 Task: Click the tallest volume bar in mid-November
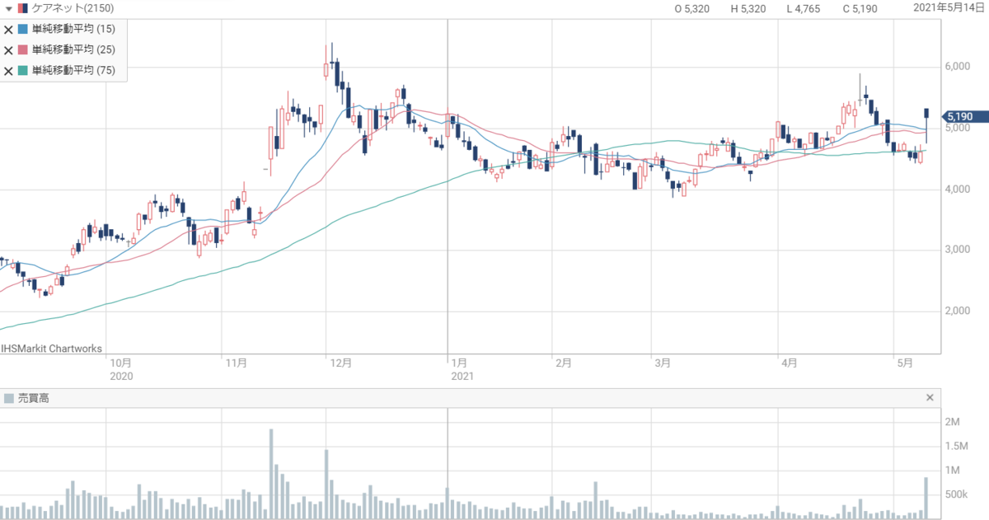tap(271, 474)
